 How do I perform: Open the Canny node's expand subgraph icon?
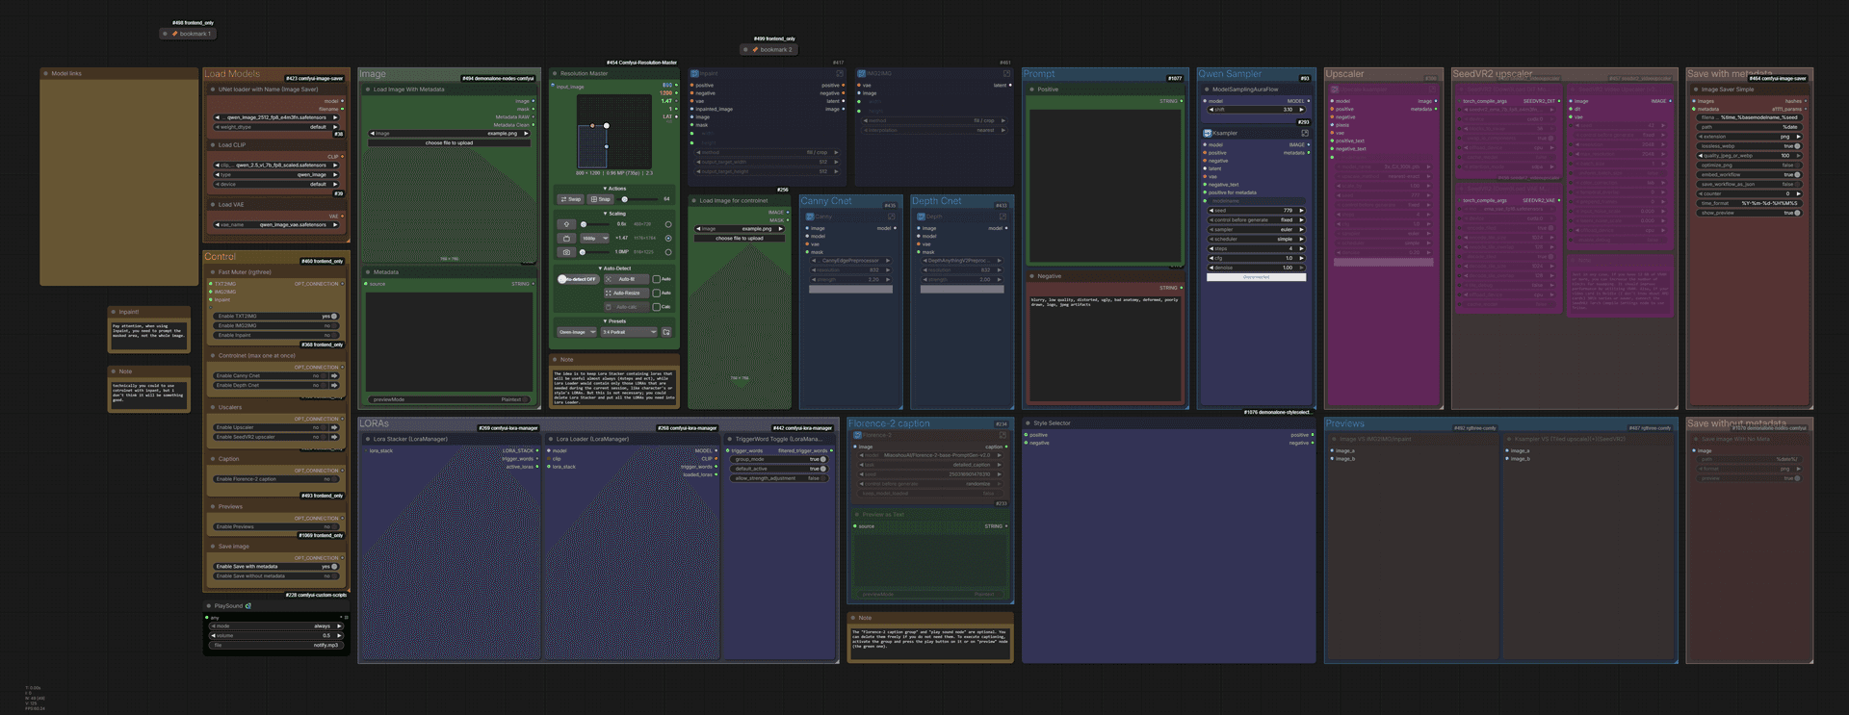tap(891, 217)
